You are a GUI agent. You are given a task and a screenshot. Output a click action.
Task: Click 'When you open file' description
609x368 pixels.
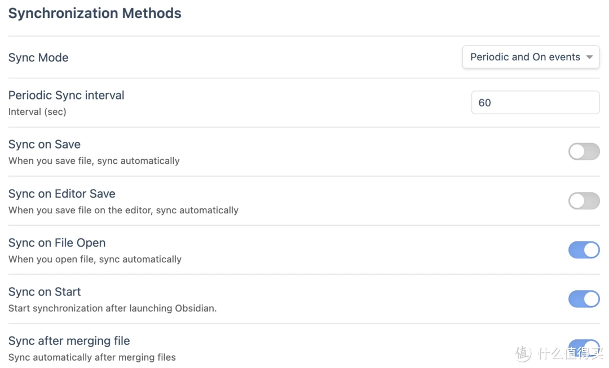point(95,259)
